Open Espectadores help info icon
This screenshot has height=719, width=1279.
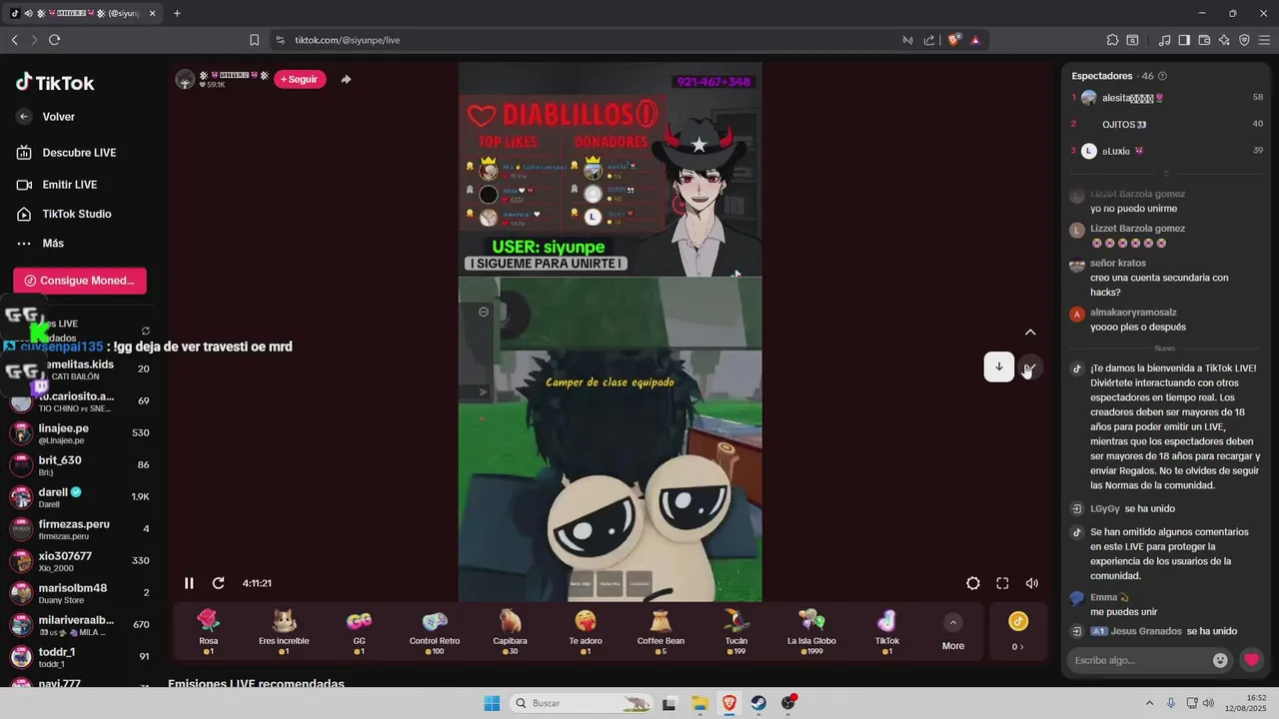coord(1162,76)
